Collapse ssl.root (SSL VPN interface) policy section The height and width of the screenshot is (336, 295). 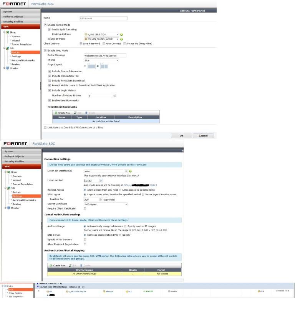coord(38,287)
